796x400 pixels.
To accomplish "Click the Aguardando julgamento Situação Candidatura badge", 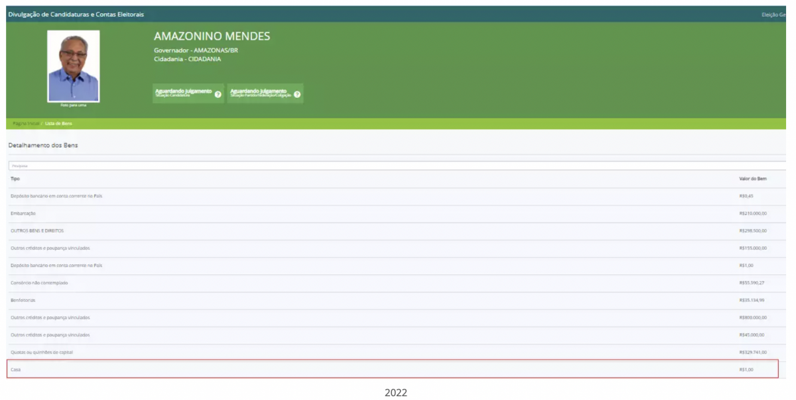I will tap(183, 93).
